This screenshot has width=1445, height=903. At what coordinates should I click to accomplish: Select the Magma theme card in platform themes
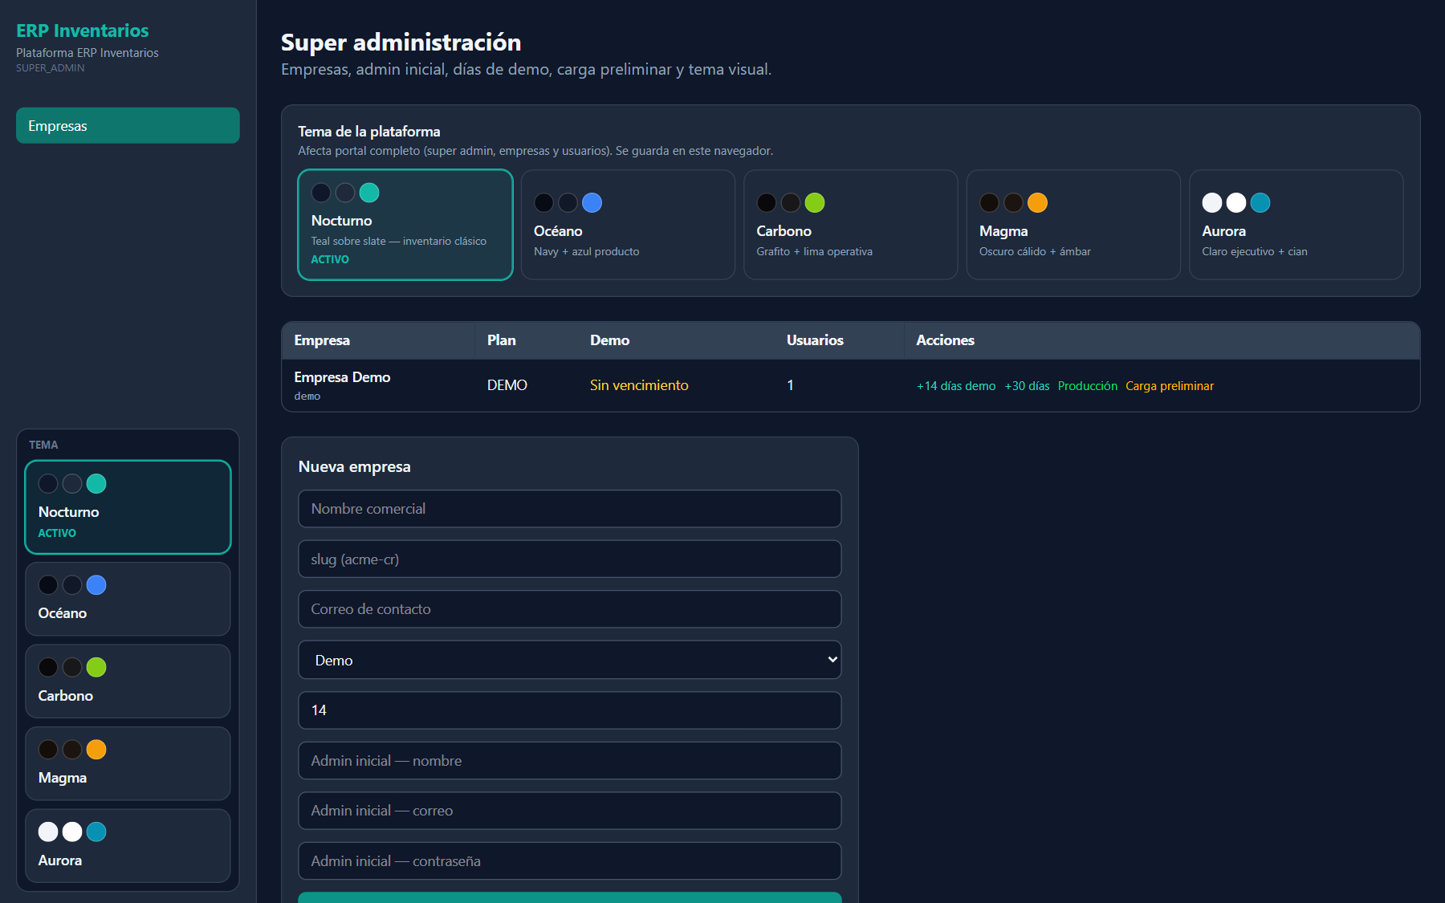(x=1073, y=225)
